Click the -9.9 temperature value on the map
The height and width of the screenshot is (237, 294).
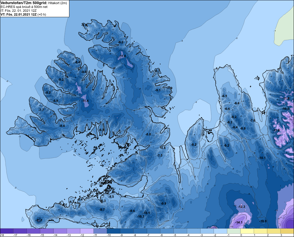163,203
